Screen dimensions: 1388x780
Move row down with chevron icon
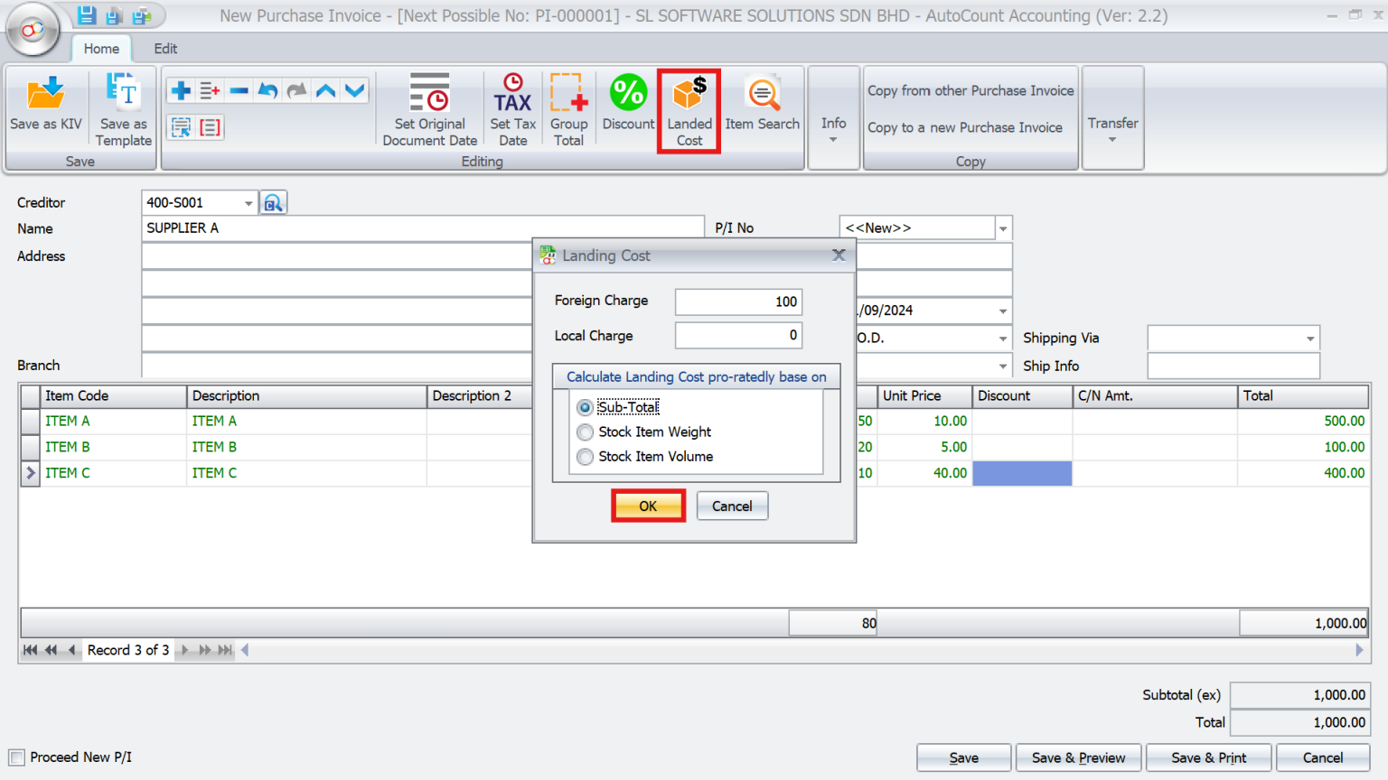[355, 90]
